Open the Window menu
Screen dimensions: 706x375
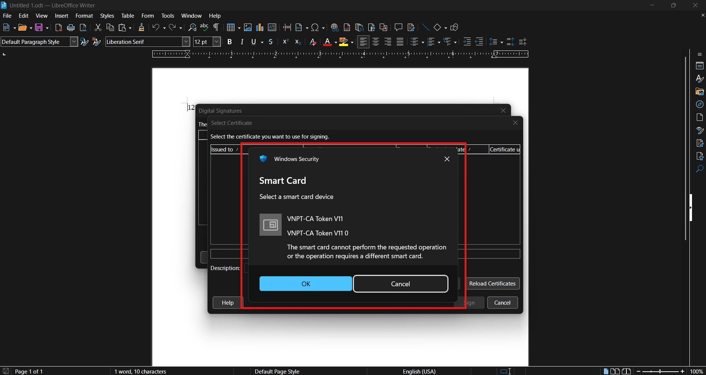[191, 16]
